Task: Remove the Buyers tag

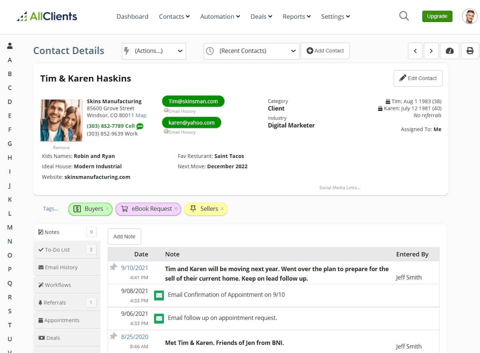Action: [x=107, y=209]
